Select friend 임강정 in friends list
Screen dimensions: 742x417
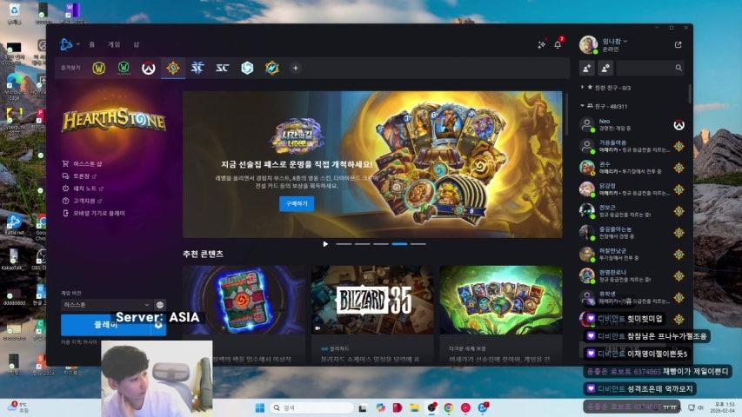[x=632, y=189]
